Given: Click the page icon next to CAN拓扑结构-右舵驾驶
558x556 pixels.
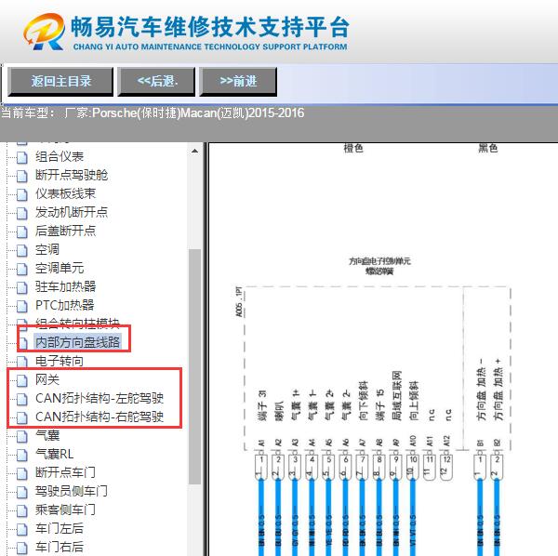Looking at the screenshot, I should click(22, 417).
